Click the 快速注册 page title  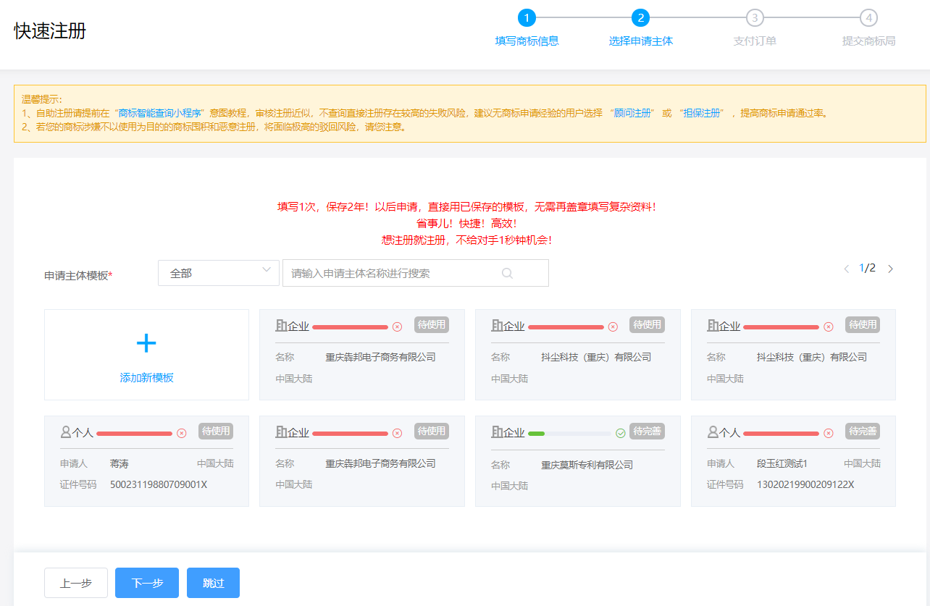coord(50,31)
